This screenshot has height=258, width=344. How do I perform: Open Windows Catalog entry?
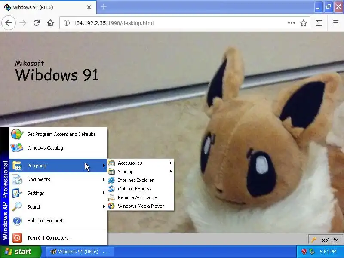coord(58,148)
